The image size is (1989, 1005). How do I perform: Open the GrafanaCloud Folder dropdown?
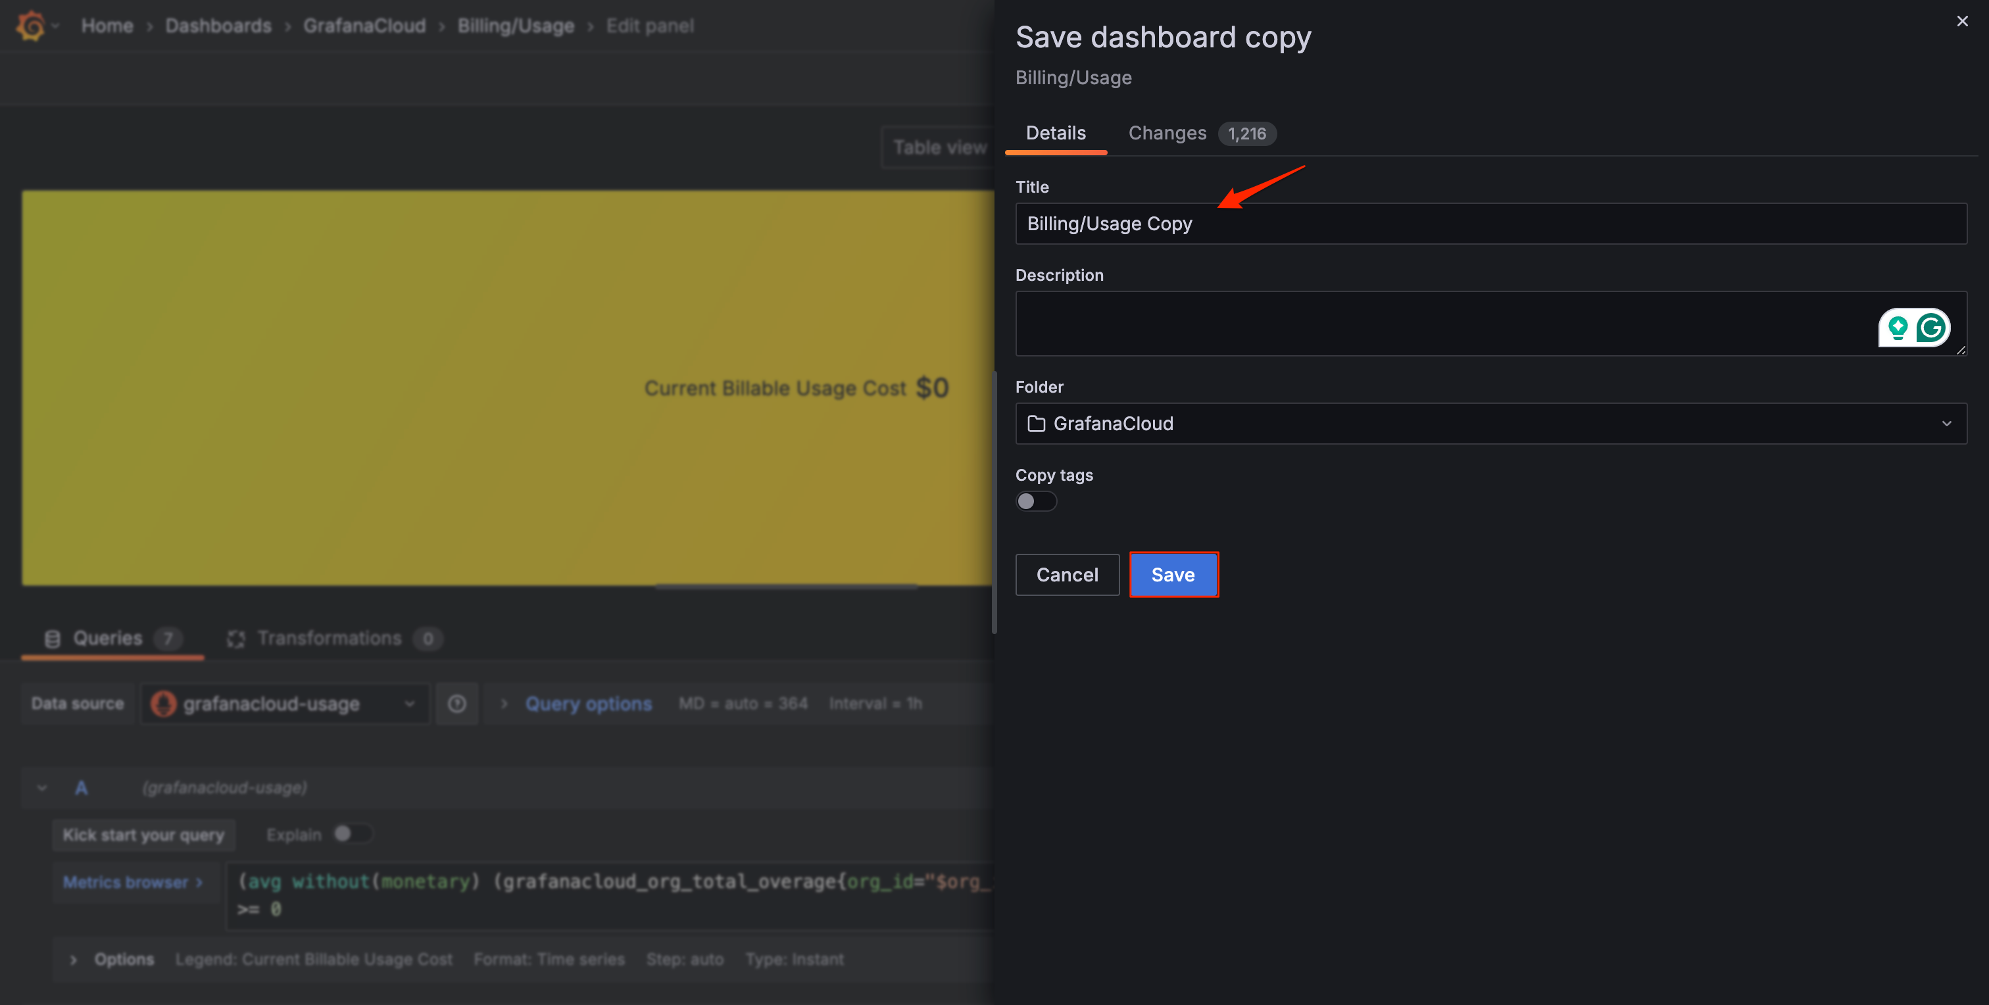pos(1490,423)
